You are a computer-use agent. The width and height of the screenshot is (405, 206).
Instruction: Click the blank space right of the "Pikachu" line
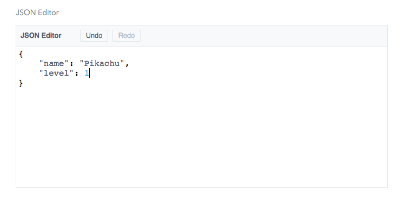point(258,63)
